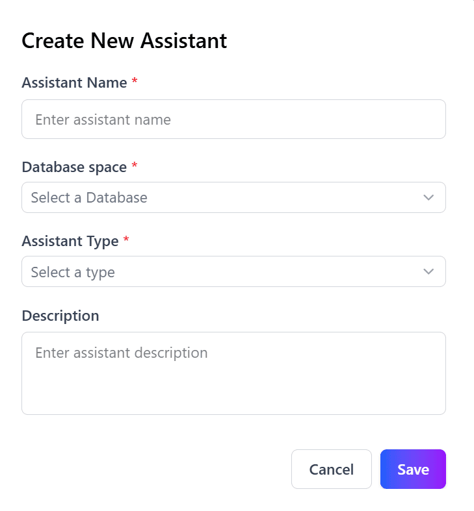Click the red asterisk beside Assistant Type
Screen dimensions: 474x511
pyautogui.click(x=126, y=240)
